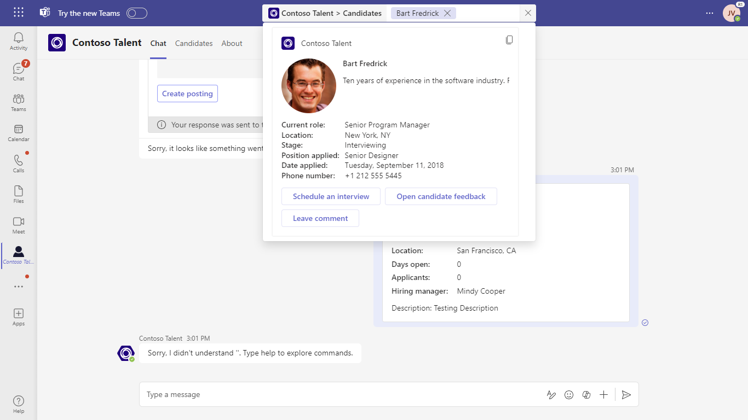Click the Create posting button
Viewport: 748px width, 420px height.
tap(187, 94)
